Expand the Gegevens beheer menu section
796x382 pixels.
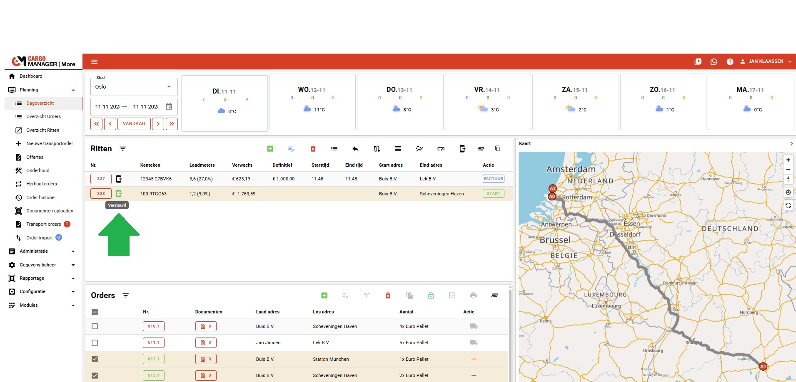tap(73, 265)
